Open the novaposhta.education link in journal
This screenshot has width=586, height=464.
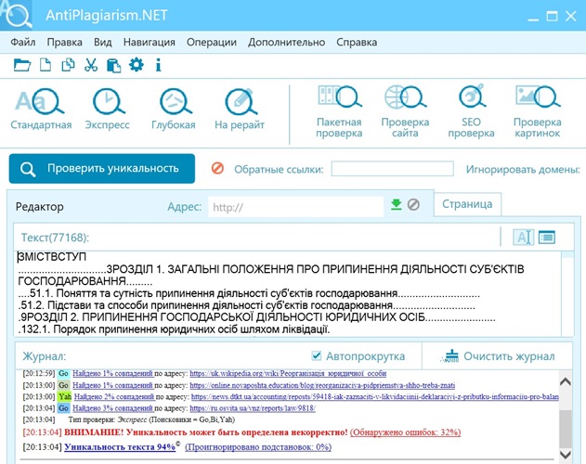pyautogui.click(x=322, y=385)
